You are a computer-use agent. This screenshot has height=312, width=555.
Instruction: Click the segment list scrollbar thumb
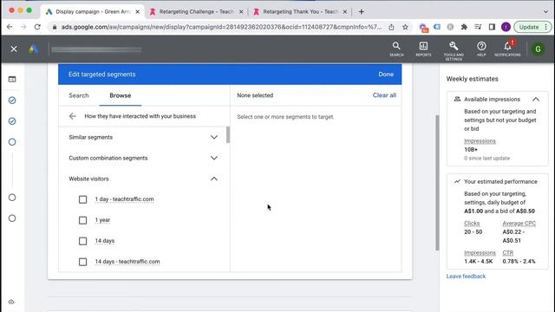pos(228,135)
